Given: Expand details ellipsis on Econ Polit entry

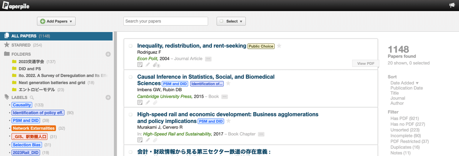Looking at the screenshot, I should tap(208, 59).
